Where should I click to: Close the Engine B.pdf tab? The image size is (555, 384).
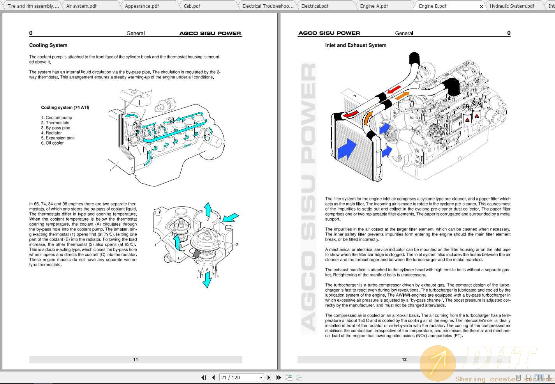[481, 6]
